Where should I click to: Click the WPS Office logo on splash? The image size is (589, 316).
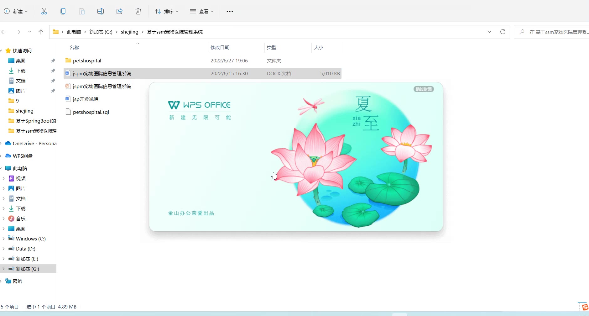coord(199,105)
